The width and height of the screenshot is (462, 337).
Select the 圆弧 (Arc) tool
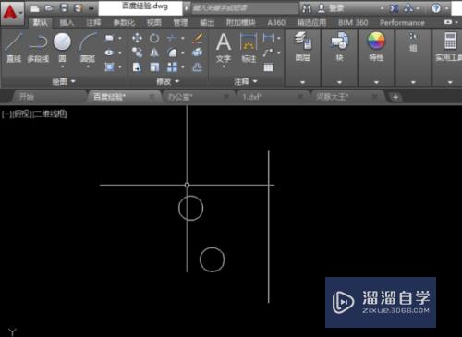point(88,49)
